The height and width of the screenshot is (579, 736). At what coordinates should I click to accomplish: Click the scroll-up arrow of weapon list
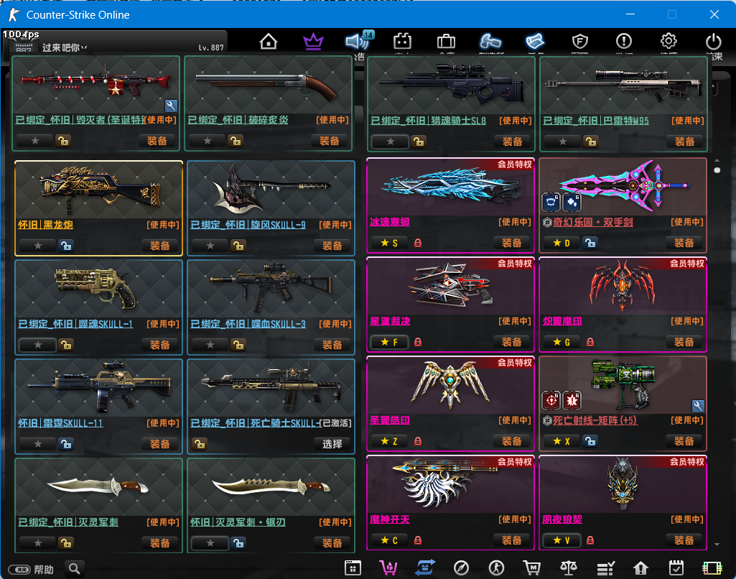coord(717,160)
